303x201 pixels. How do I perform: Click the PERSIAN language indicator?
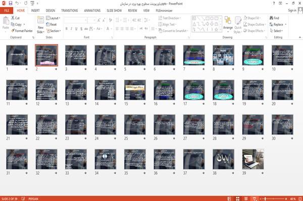[x=33, y=198]
